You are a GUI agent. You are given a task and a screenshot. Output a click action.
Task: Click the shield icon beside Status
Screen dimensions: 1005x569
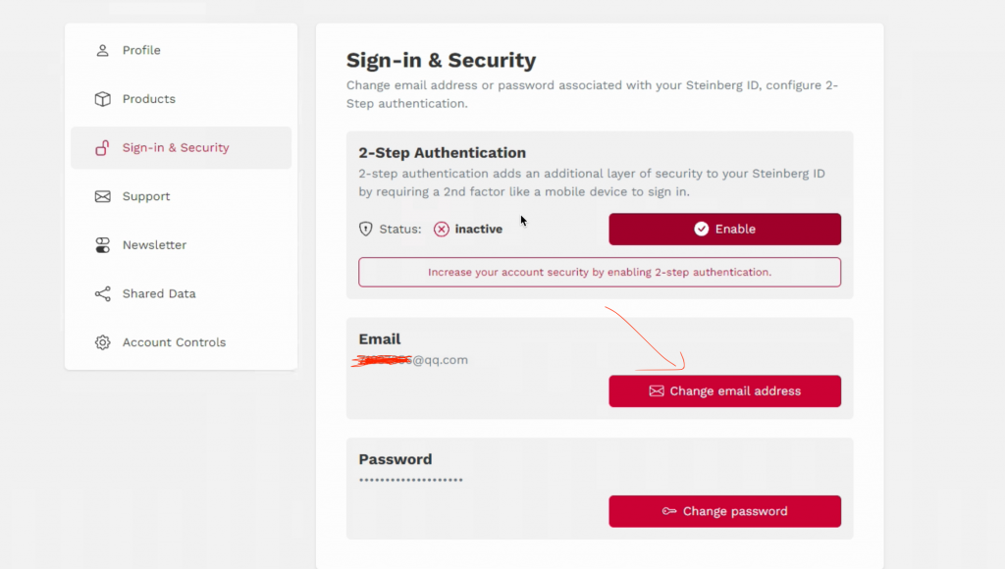pos(365,229)
